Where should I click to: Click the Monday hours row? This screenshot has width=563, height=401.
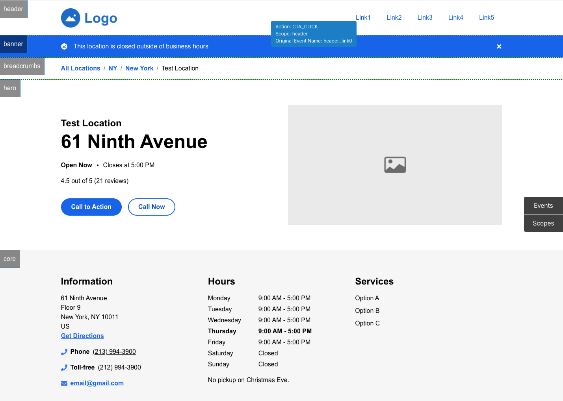(259, 298)
